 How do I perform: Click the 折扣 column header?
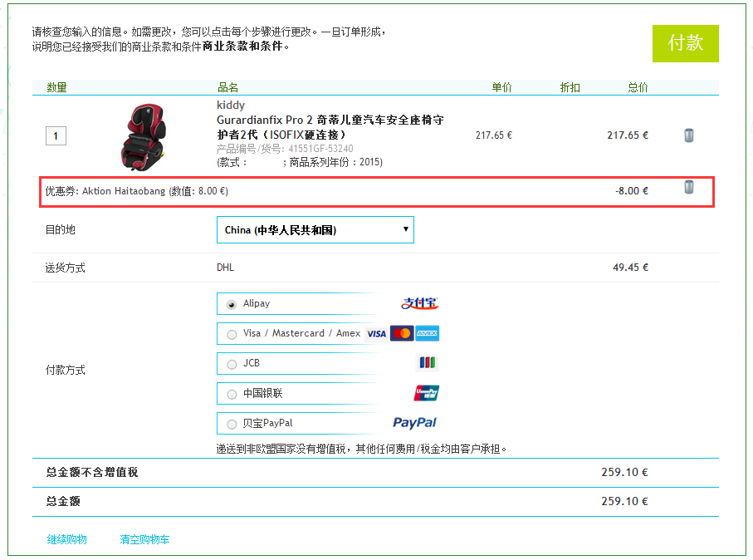click(570, 87)
